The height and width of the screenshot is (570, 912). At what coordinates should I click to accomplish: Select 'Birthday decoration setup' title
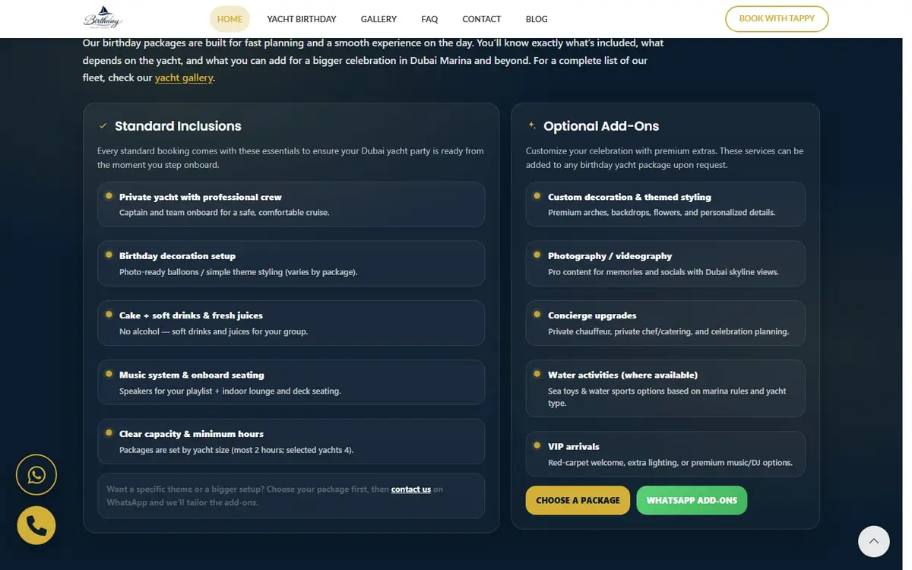point(177,256)
